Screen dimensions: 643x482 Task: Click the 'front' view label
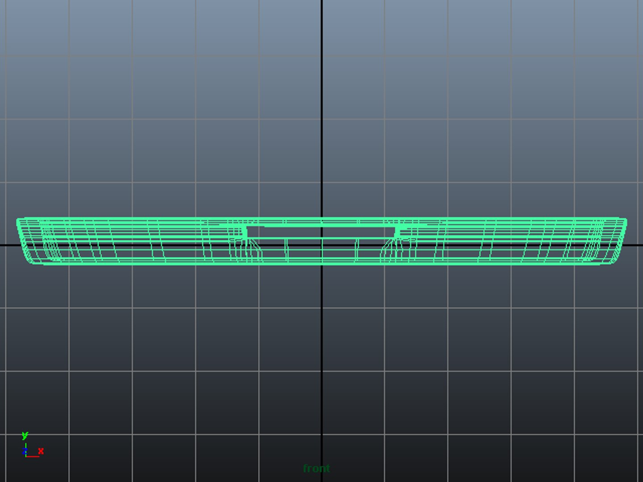[316, 468]
